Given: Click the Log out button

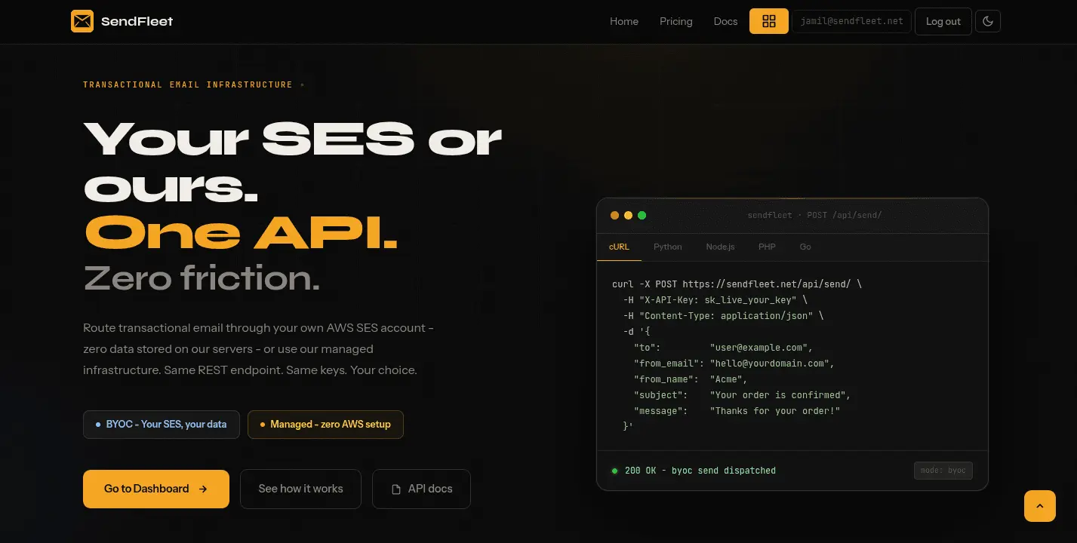Looking at the screenshot, I should (x=943, y=21).
